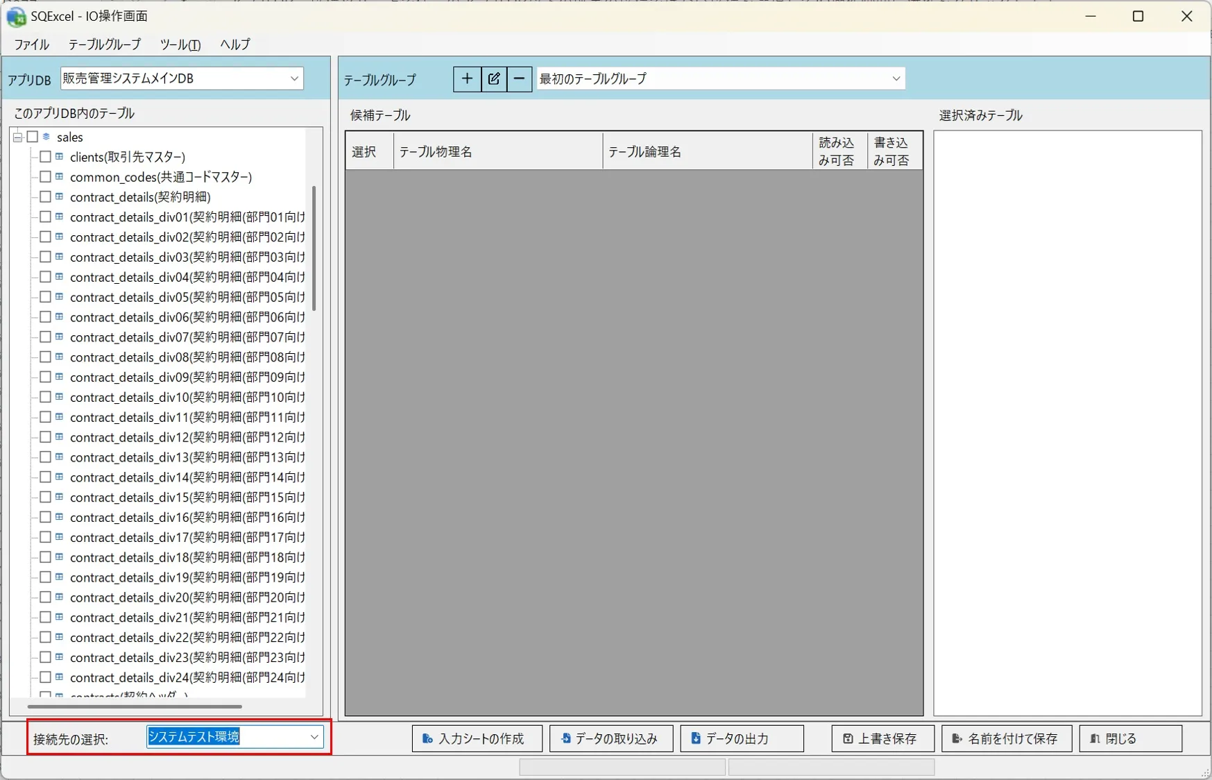This screenshot has height=780, width=1212.
Task: Click the 上書き保存 button
Action: [882, 738]
